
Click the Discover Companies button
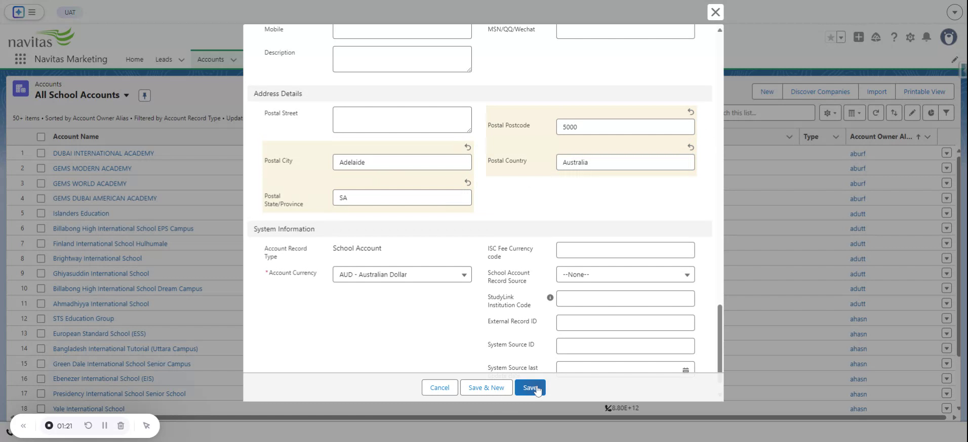click(x=820, y=92)
